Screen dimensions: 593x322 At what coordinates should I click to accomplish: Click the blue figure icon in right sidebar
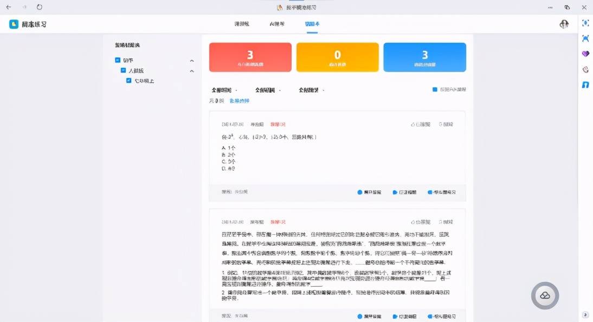point(585,38)
